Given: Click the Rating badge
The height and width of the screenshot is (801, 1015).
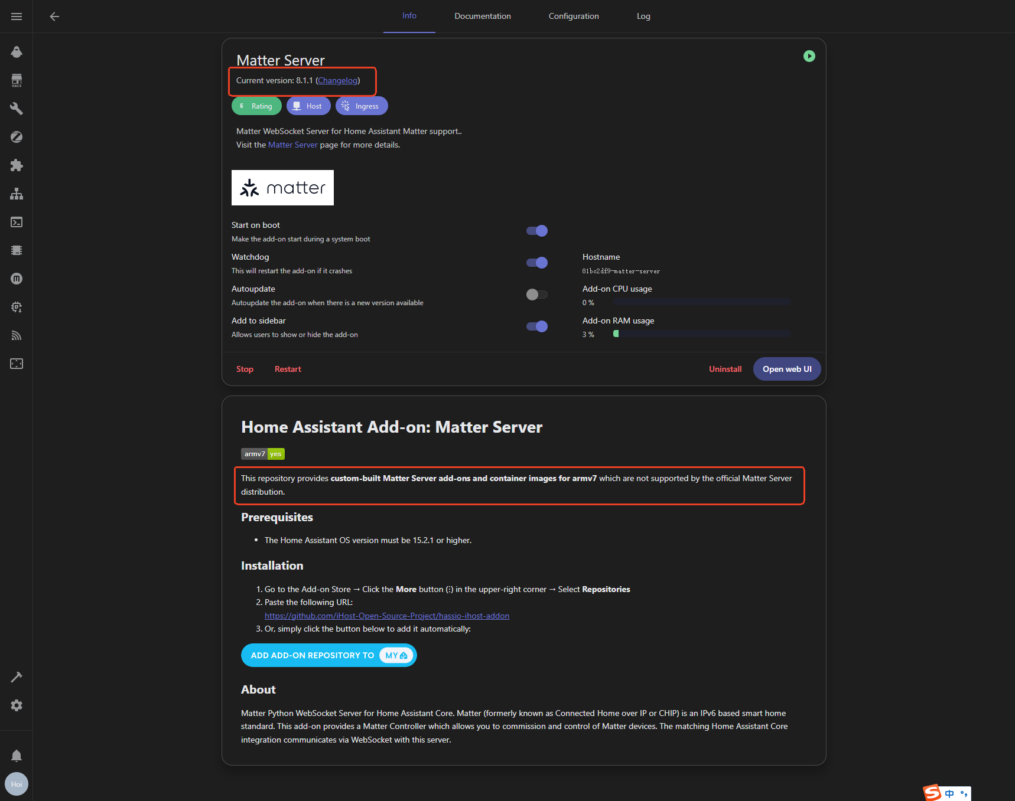Looking at the screenshot, I should [256, 106].
